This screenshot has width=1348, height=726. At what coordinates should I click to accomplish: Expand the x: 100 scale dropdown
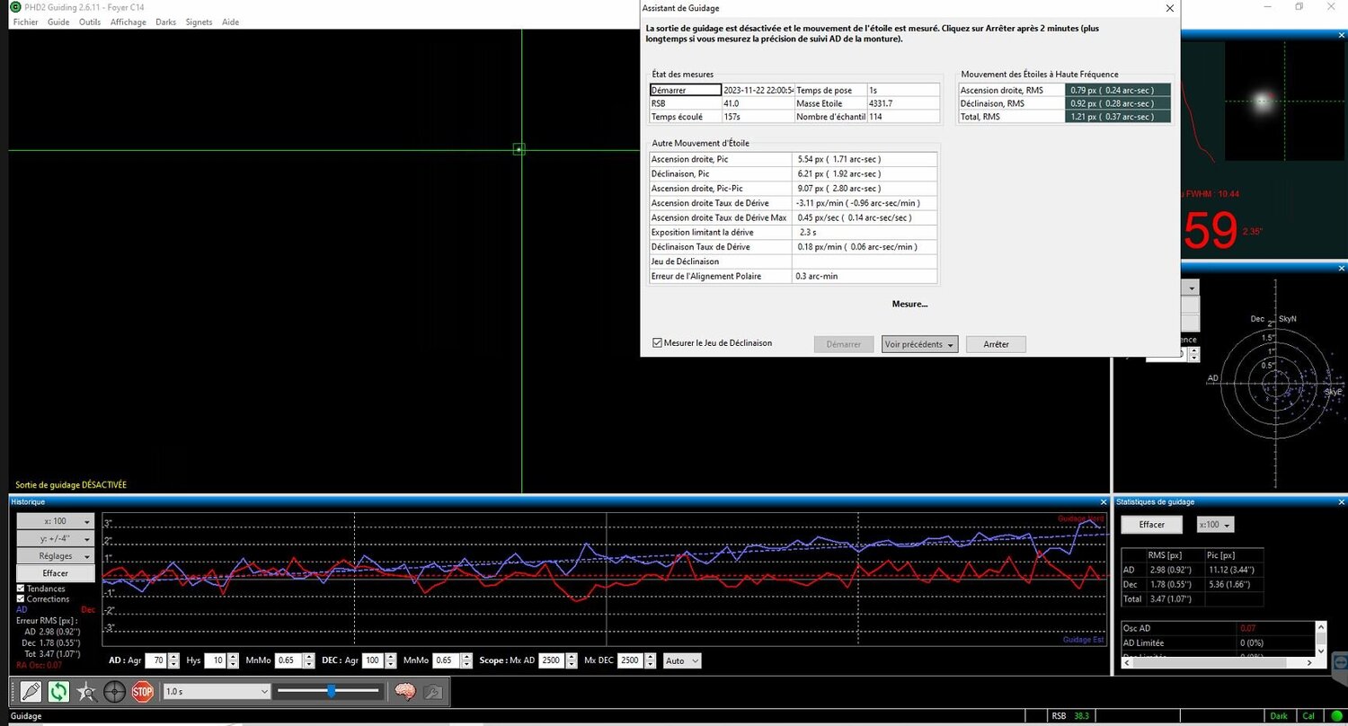(54, 520)
